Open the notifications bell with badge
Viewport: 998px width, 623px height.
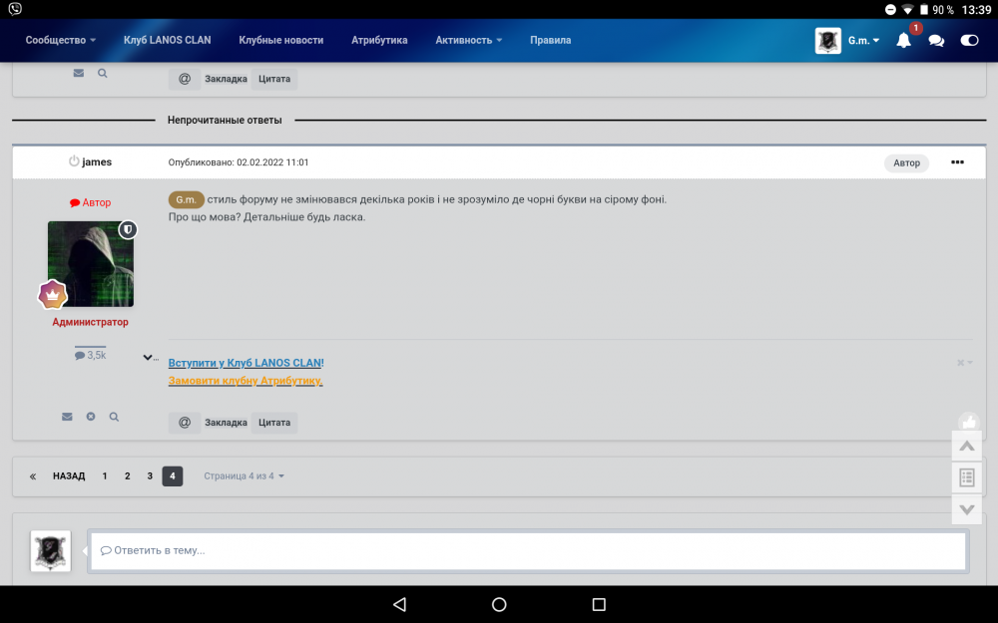(903, 40)
